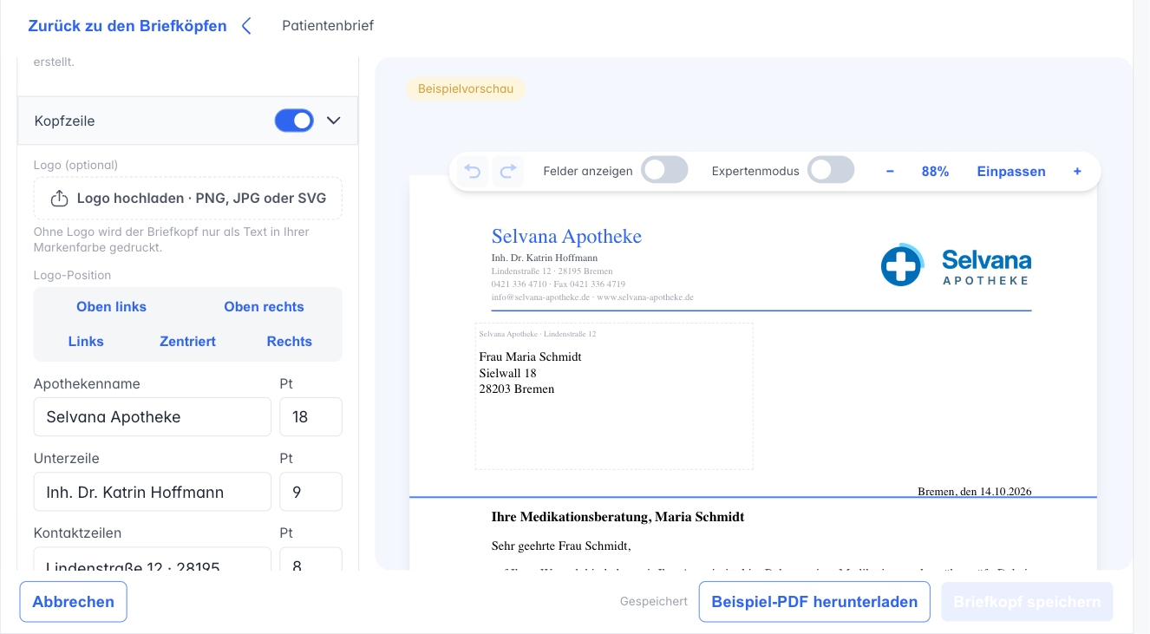Screen dimensions: 1150x634
Task: Toggle the Kopfzeile switch off
Action: [294, 121]
